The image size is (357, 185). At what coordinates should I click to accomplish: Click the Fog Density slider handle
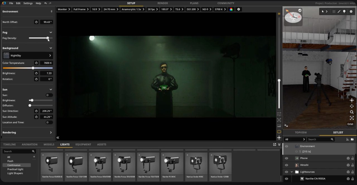point(48,38)
